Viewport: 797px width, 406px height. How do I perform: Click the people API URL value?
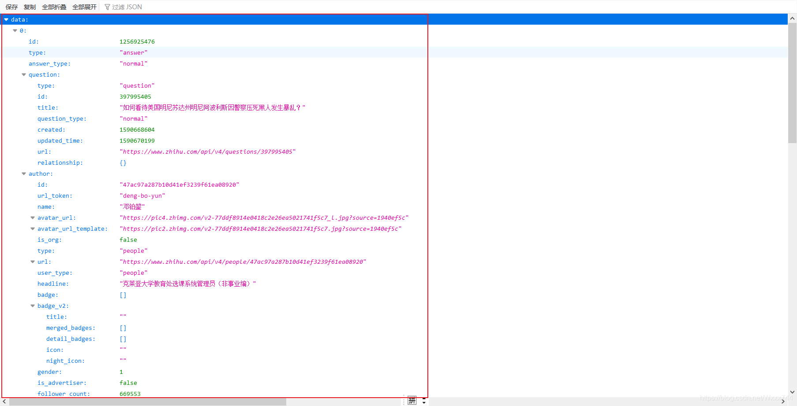tap(243, 262)
